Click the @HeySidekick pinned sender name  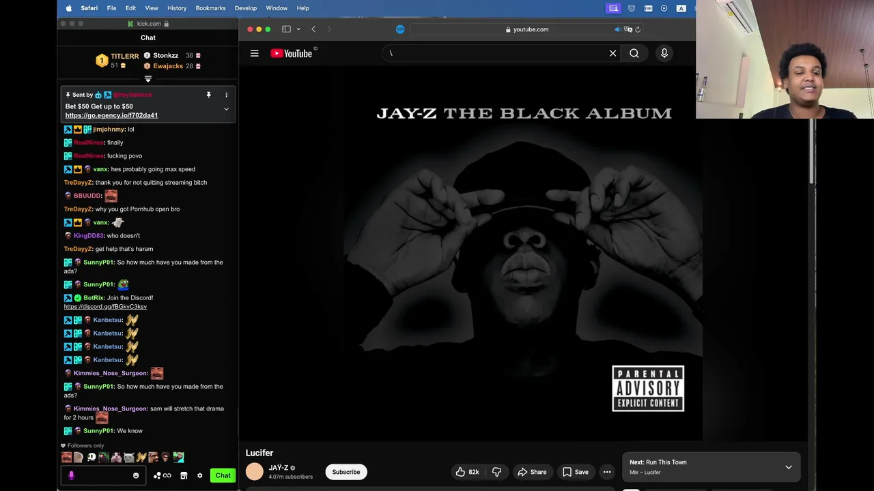[132, 95]
